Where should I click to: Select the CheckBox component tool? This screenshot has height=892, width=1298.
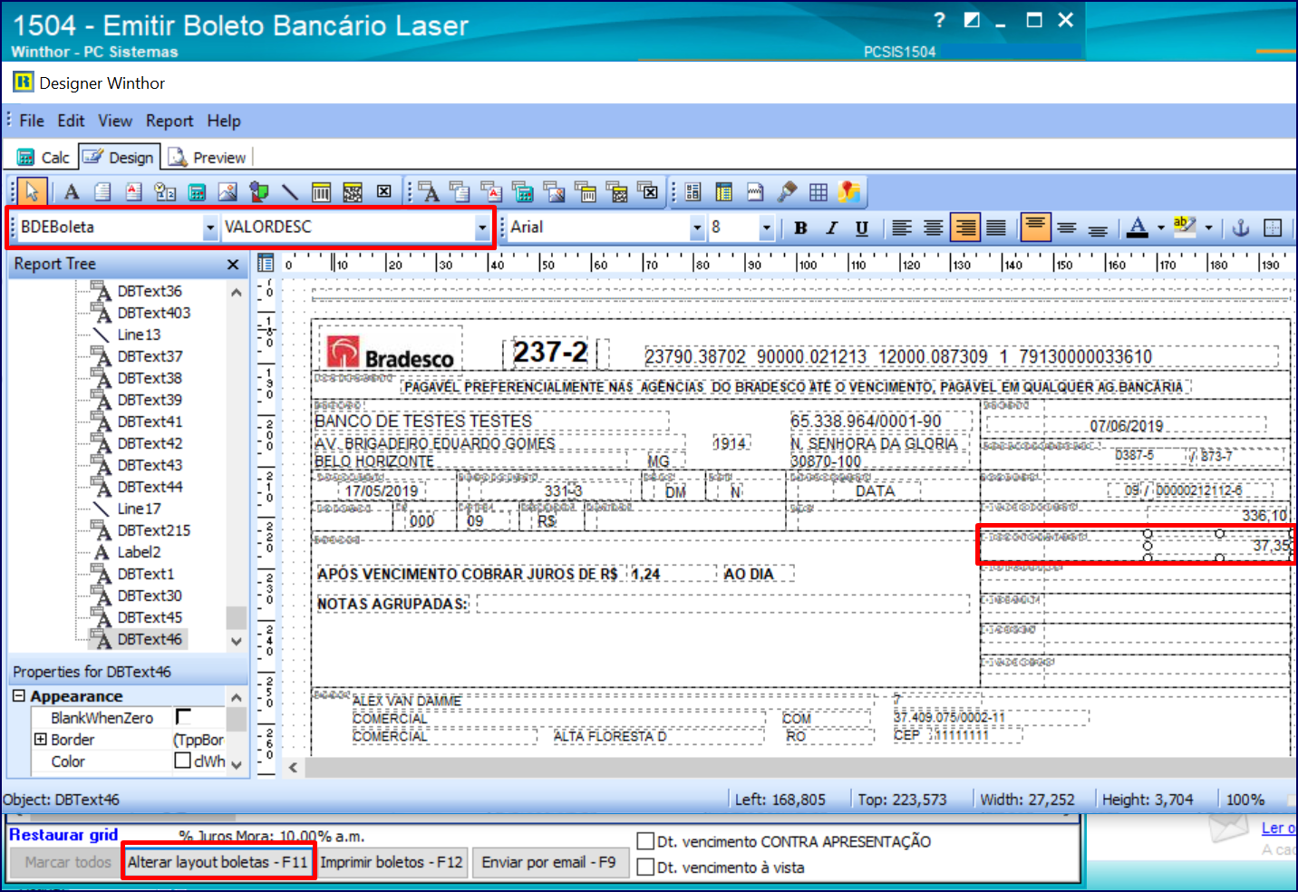[384, 191]
